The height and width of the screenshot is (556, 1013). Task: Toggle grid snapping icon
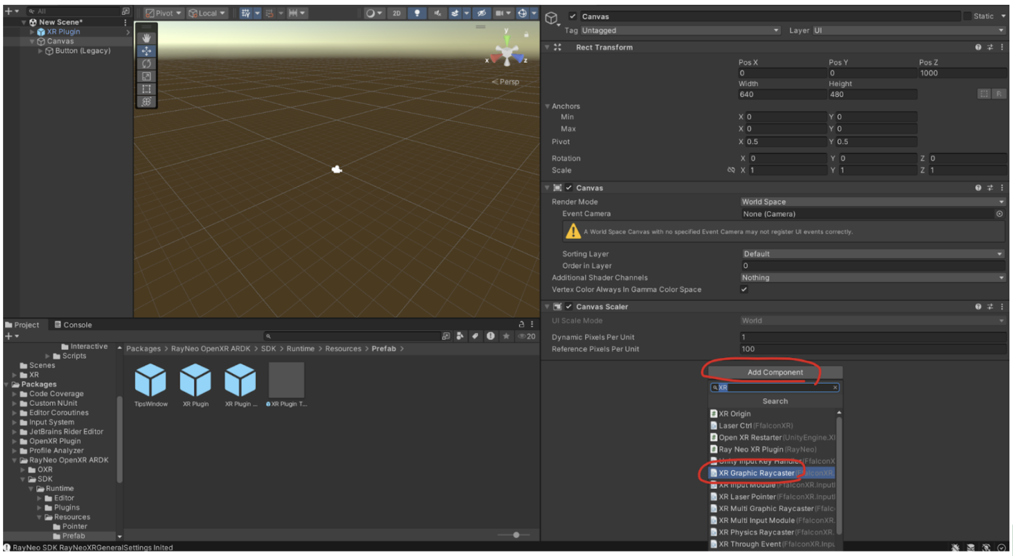246,13
